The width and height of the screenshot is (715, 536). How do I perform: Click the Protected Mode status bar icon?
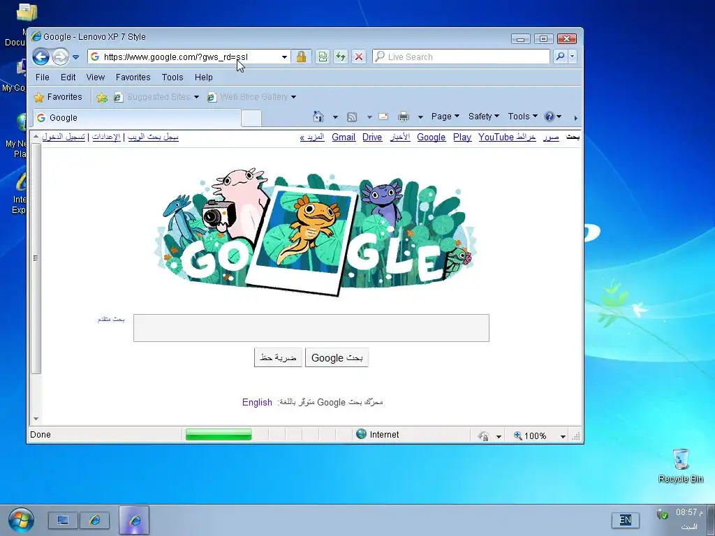point(483,436)
